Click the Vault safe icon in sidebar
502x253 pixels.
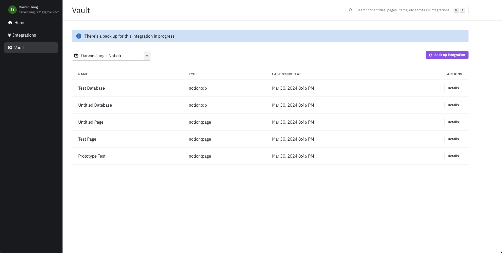point(10,48)
